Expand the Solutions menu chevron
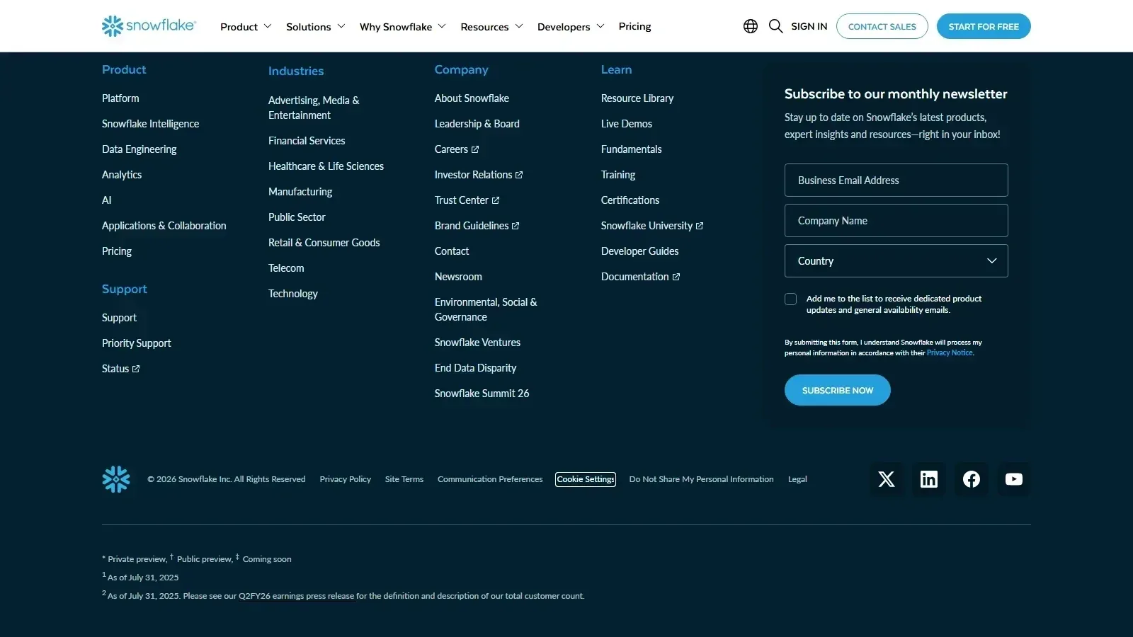Image resolution: width=1133 pixels, height=637 pixels. (x=341, y=26)
